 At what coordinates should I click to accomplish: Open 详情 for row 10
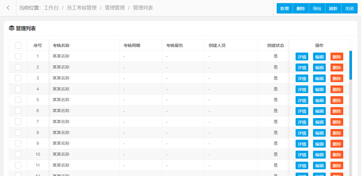click(302, 155)
